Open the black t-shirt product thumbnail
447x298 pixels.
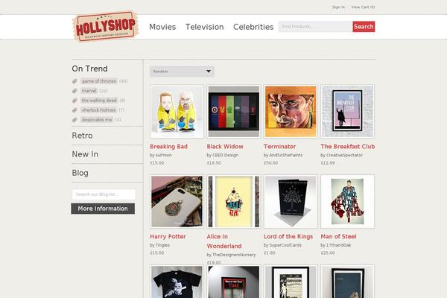pyautogui.click(x=177, y=282)
